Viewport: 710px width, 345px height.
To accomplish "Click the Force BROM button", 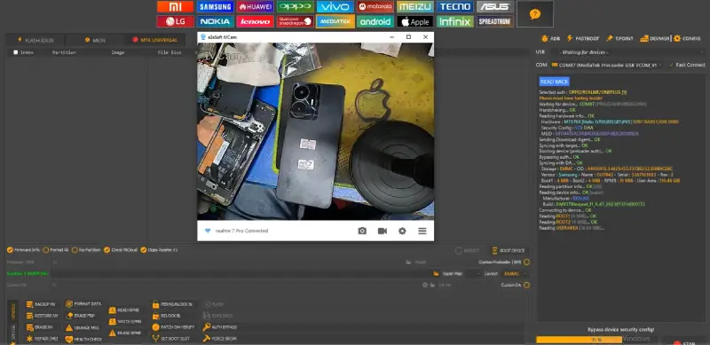I will click(x=220, y=339).
